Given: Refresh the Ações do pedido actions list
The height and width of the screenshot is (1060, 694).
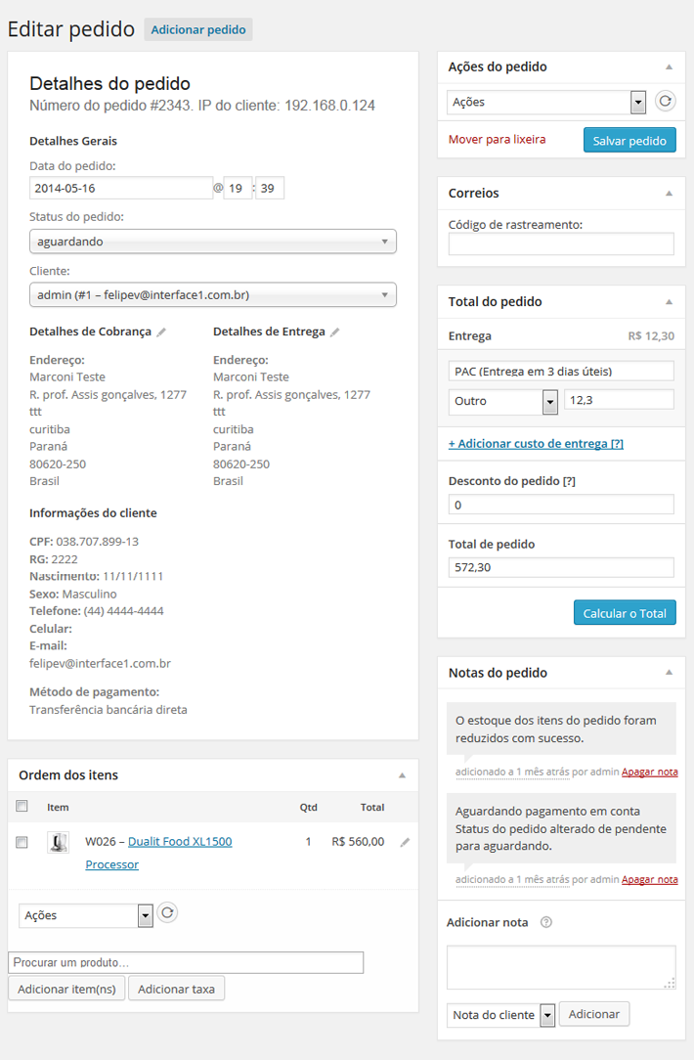Looking at the screenshot, I should [667, 101].
